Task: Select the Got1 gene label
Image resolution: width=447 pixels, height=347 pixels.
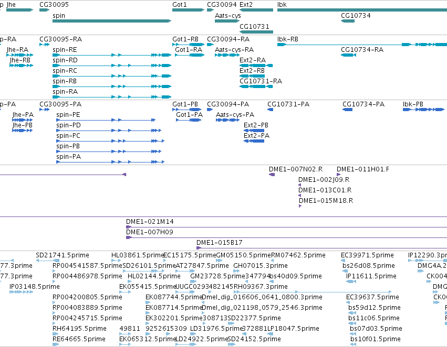Action: coord(179,5)
